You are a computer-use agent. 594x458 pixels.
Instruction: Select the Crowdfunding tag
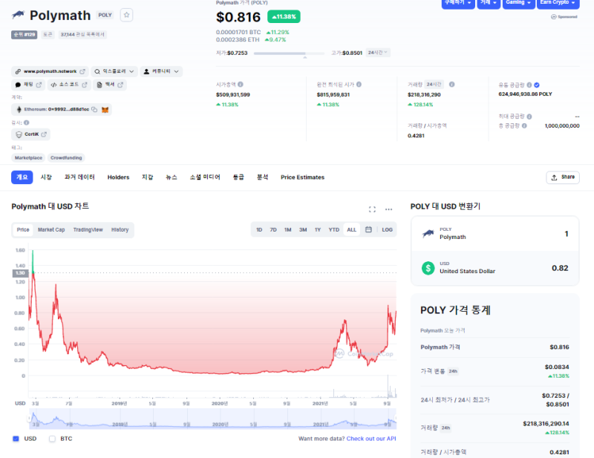[x=66, y=157]
